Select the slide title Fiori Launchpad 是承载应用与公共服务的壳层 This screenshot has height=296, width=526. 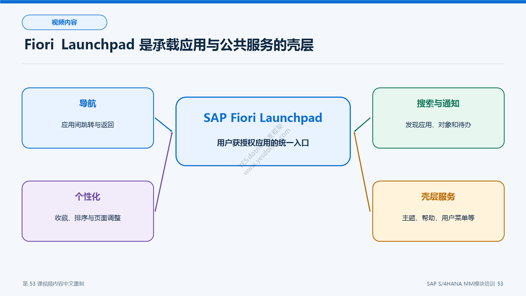click(x=169, y=45)
